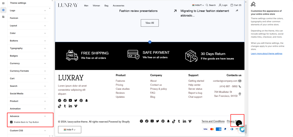Click the Back to Top arrow button

239,124
